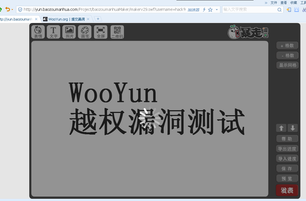
Task: Open a new tab with plus button
Action: coord(98,19)
